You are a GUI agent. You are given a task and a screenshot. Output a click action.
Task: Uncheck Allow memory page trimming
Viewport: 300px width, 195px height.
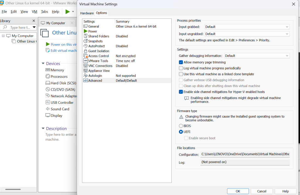[x=181, y=62]
